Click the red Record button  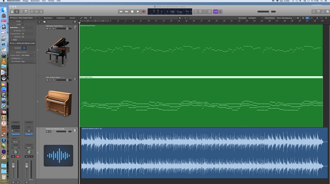pos(143,12)
